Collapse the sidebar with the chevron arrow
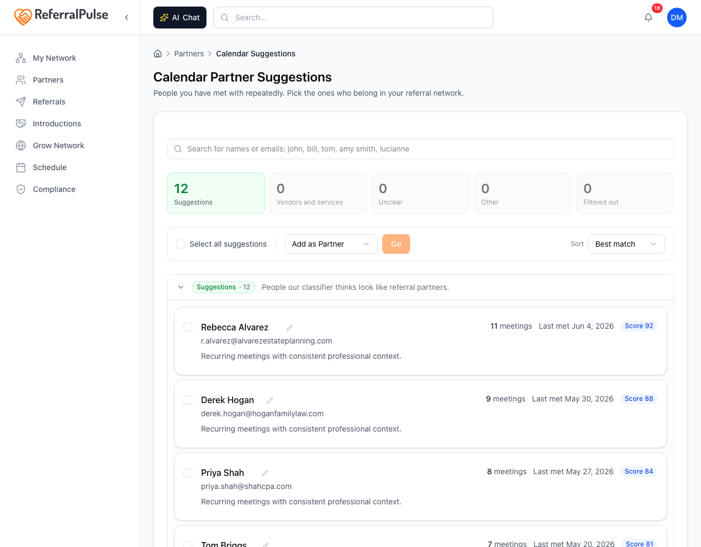The image size is (701, 547). [127, 18]
